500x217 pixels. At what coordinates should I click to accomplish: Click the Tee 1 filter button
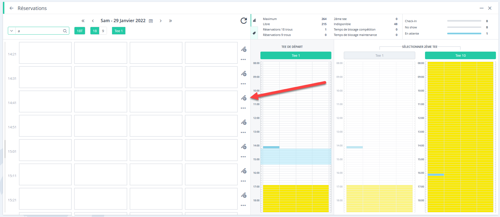tap(119, 31)
